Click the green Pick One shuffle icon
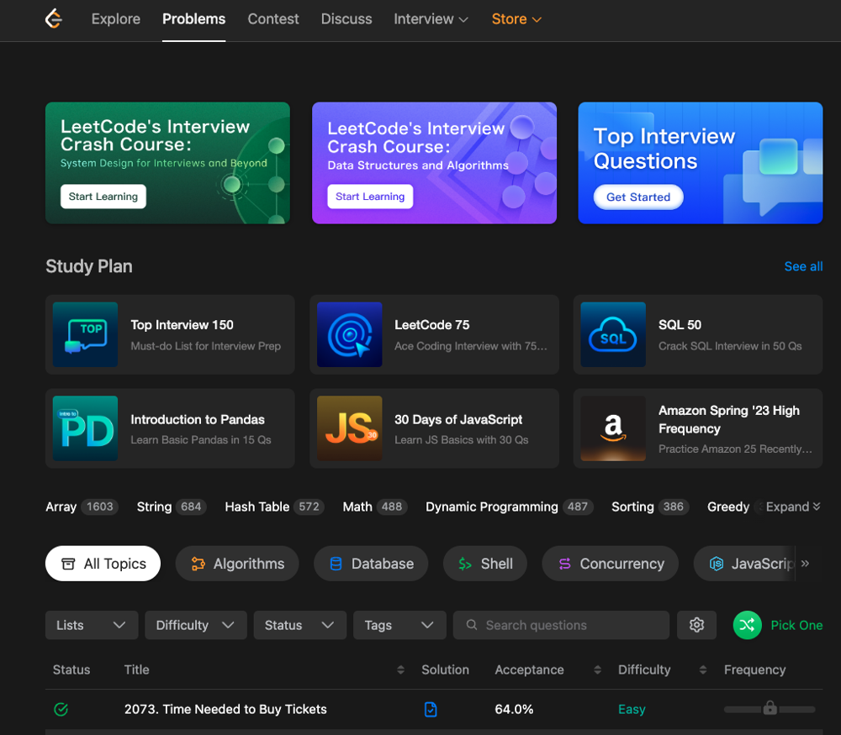 tap(747, 625)
